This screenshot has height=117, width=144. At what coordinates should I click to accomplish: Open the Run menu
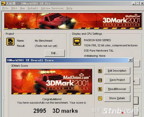click(x=23, y=8)
